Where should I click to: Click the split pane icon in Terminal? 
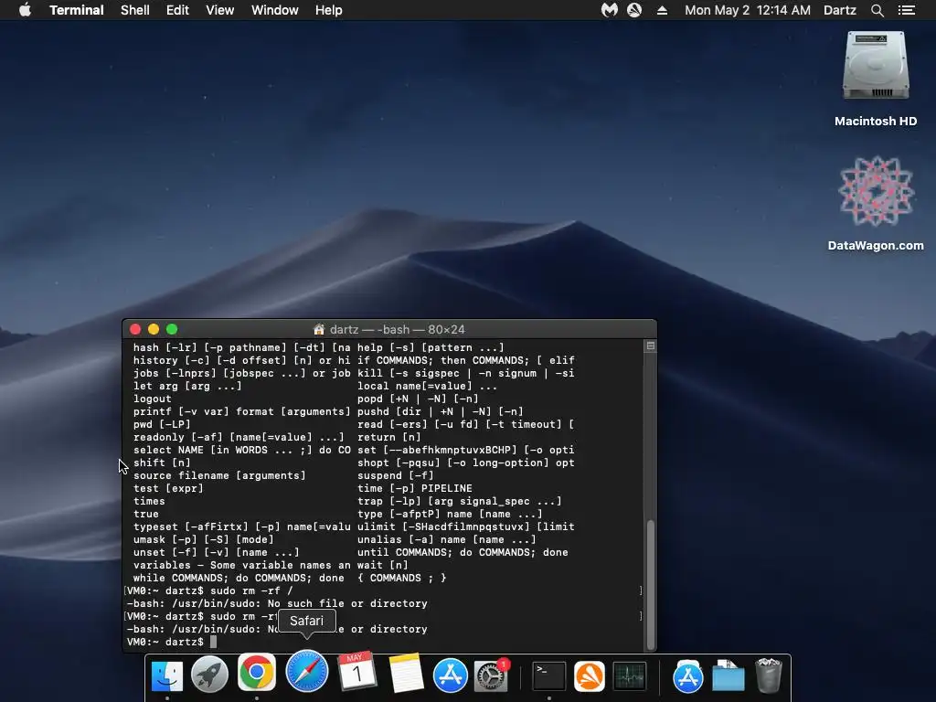pos(651,346)
